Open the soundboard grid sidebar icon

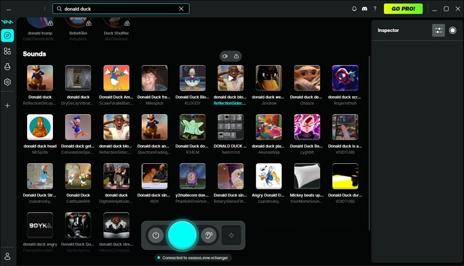point(7,51)
